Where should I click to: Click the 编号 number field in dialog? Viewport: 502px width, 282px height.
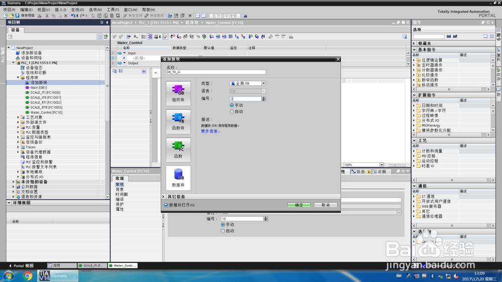(245, 99)
